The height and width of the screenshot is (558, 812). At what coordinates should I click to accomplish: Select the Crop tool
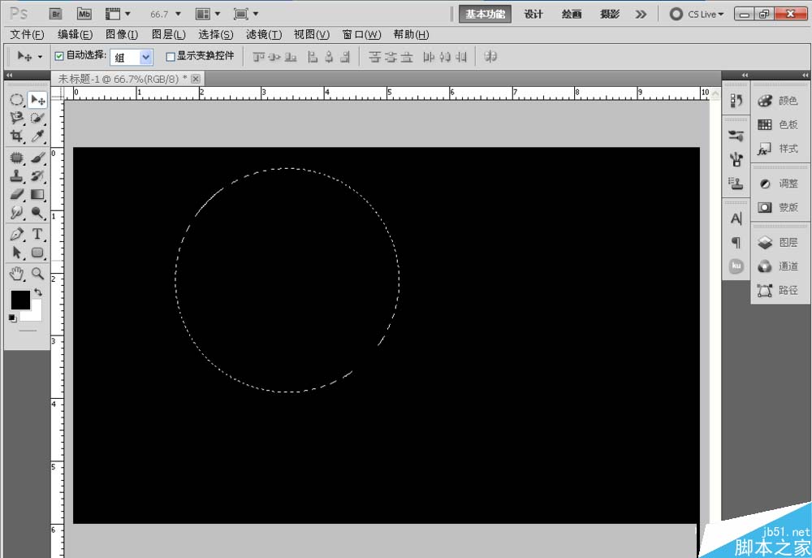tap(17, 136)
